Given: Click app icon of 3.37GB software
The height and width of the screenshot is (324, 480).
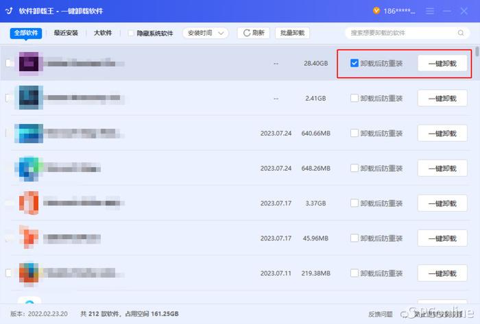Looking at the screenshot, I should click(29, 203).
